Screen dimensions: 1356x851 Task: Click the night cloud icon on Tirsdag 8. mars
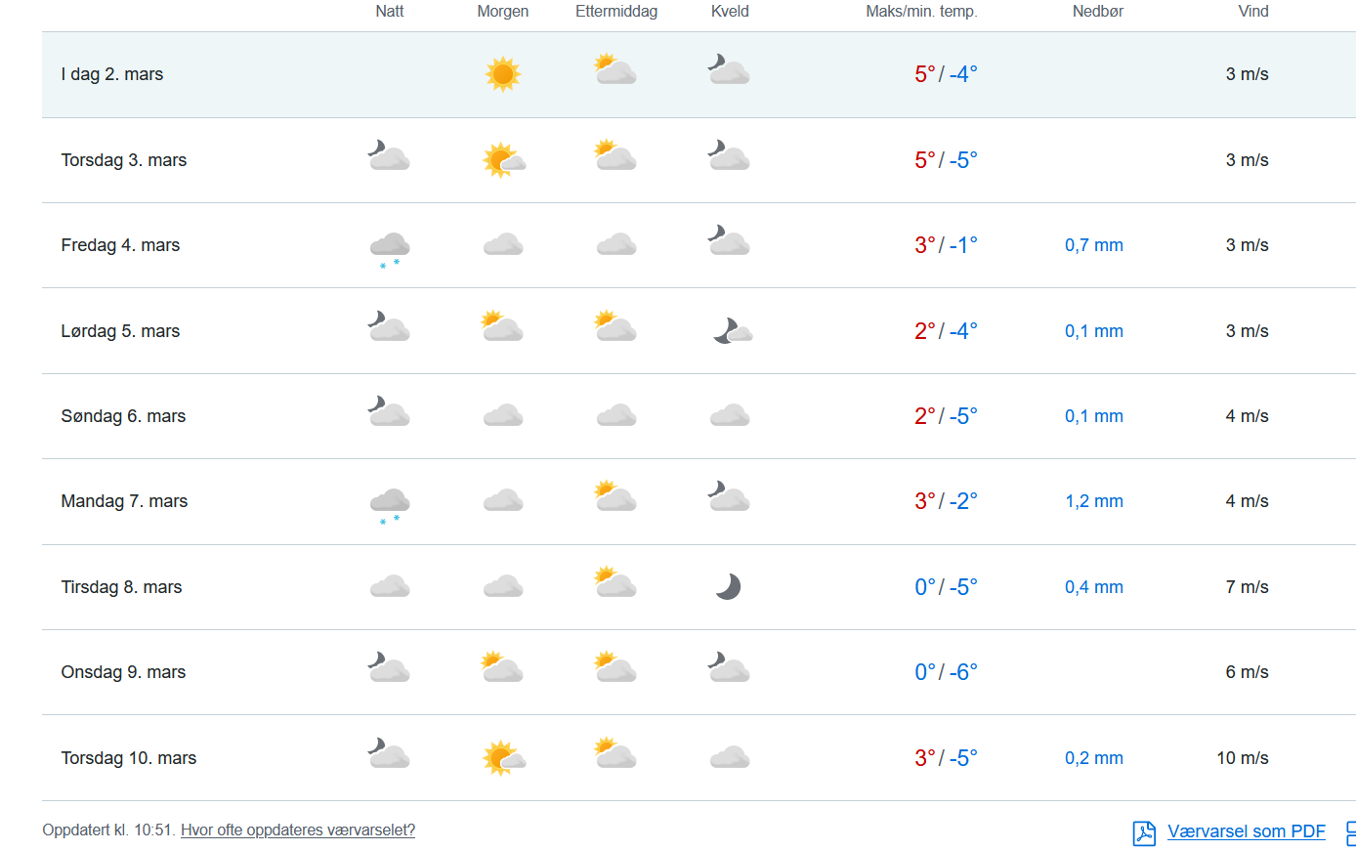pos(389,587)
